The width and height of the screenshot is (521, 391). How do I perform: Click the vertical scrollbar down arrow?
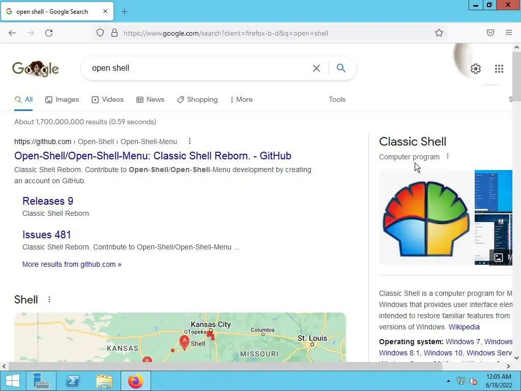click(516, 358)
